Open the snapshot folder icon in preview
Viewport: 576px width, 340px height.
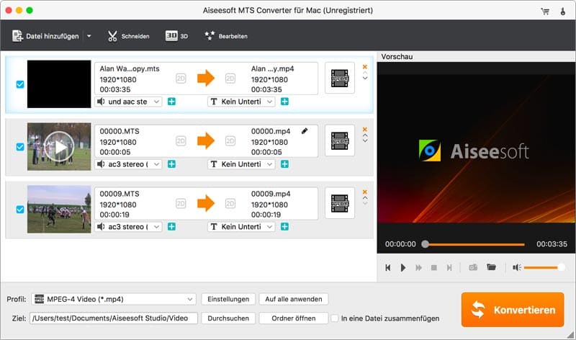tap(492, 267)
